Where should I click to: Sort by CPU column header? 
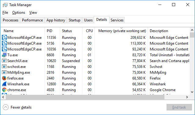tap(88, 31)
